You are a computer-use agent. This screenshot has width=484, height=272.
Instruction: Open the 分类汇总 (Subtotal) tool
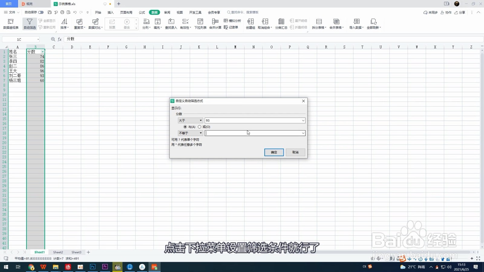[x=281, y=24]
